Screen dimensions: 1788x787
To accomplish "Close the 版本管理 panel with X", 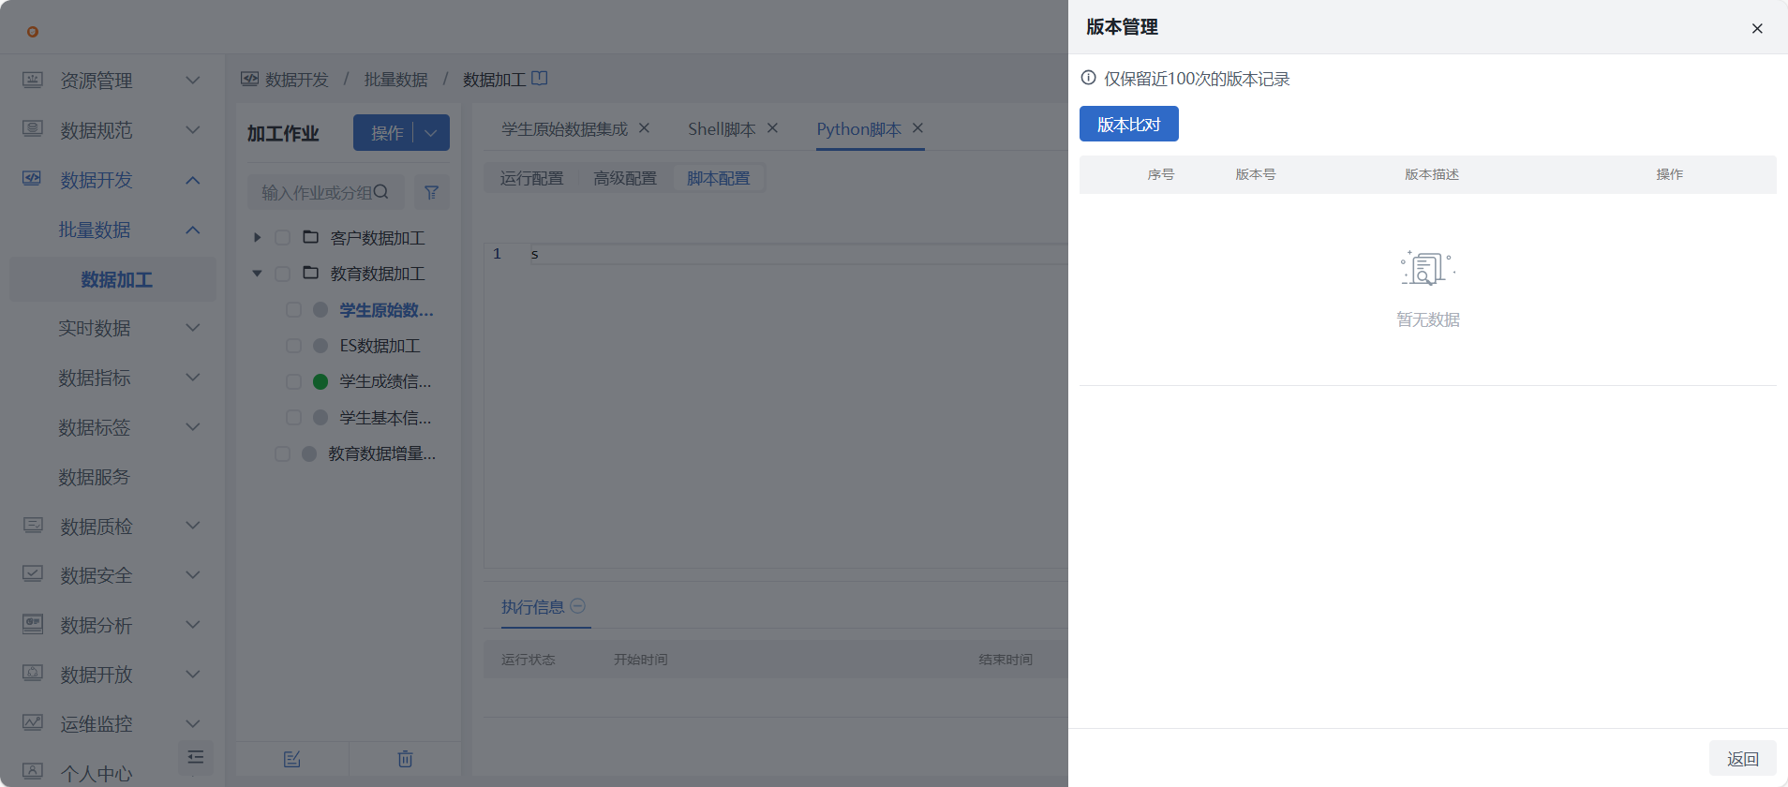I will [x=1757, y=28].
